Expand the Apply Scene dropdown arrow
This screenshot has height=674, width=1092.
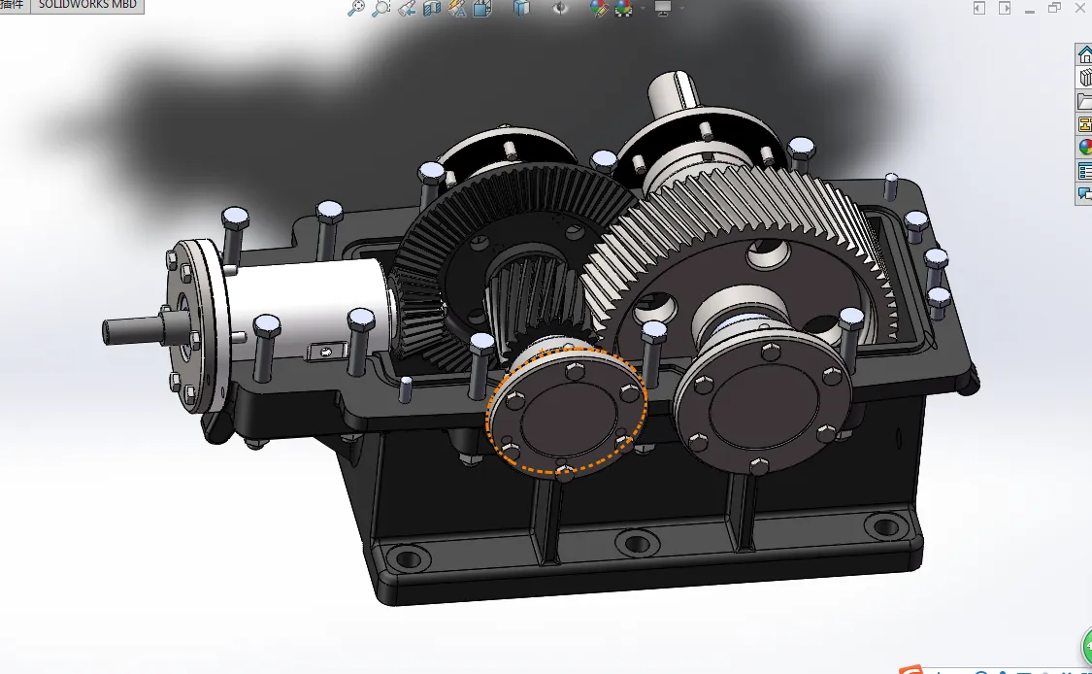click(643, 9)
